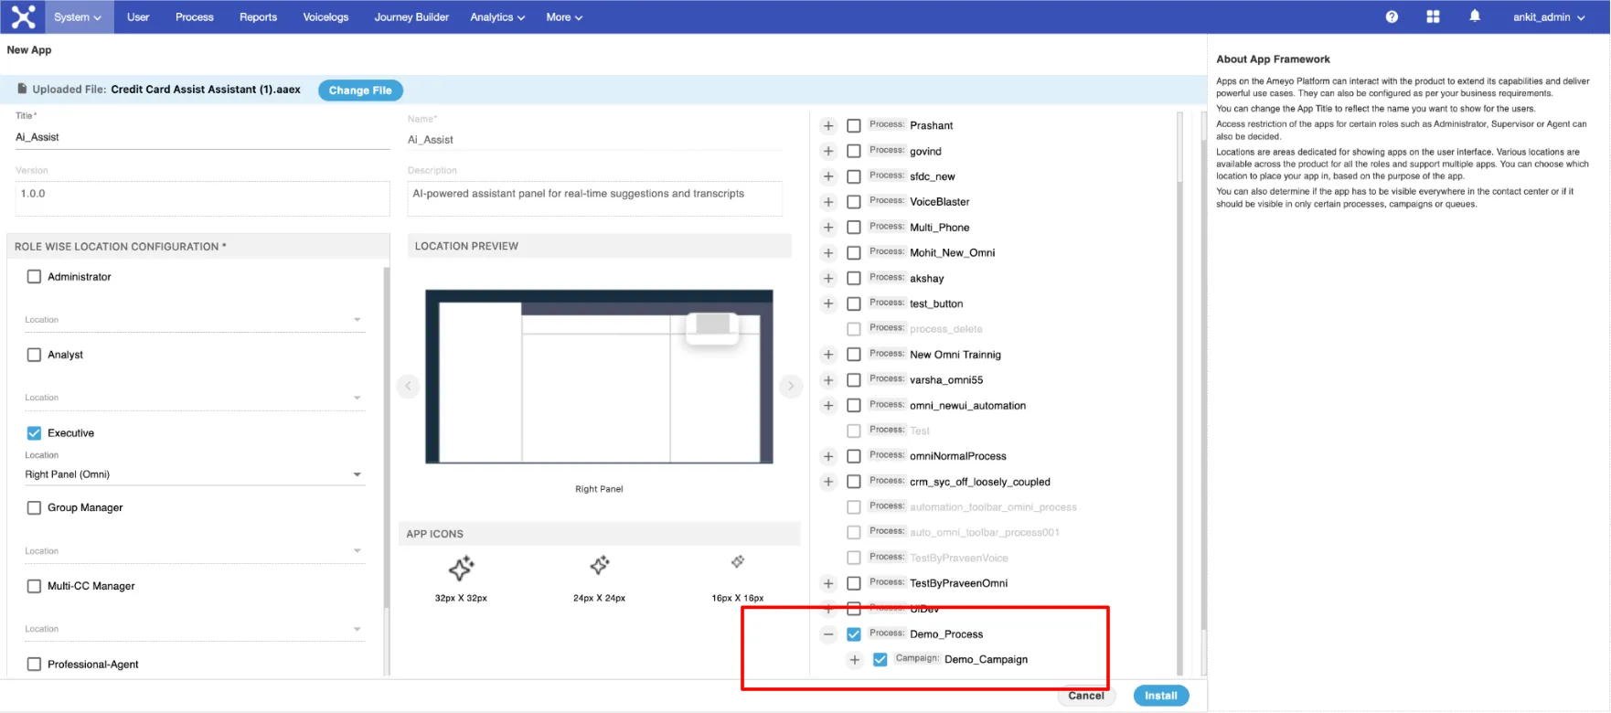Check the Group Manager role checkbox

tap(34, 507)
